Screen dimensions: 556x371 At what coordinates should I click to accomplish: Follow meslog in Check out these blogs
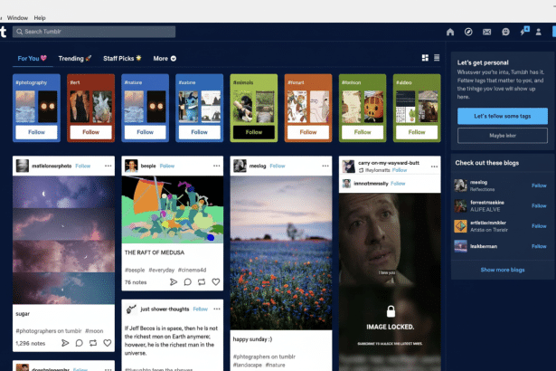click(x=539, y=185)
